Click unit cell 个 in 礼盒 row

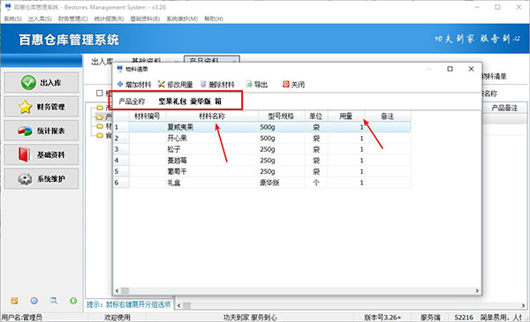tap(316, 183)
